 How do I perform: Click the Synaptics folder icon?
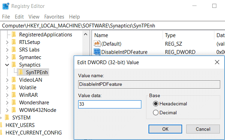[14, 65]
